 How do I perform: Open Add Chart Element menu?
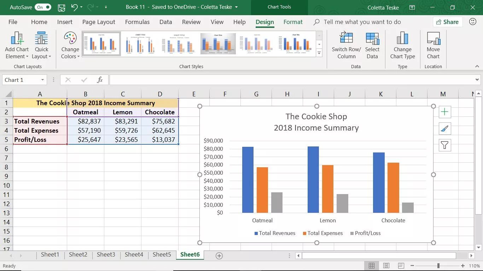(x=17, y=46)
